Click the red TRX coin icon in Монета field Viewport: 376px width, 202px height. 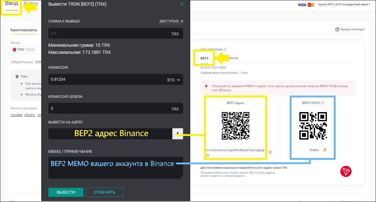[14, 49]
